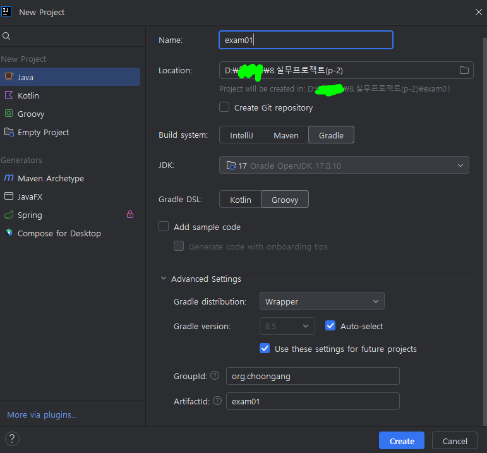
Task: Click the ArtifactId field exam01
Action: (313, 401)
